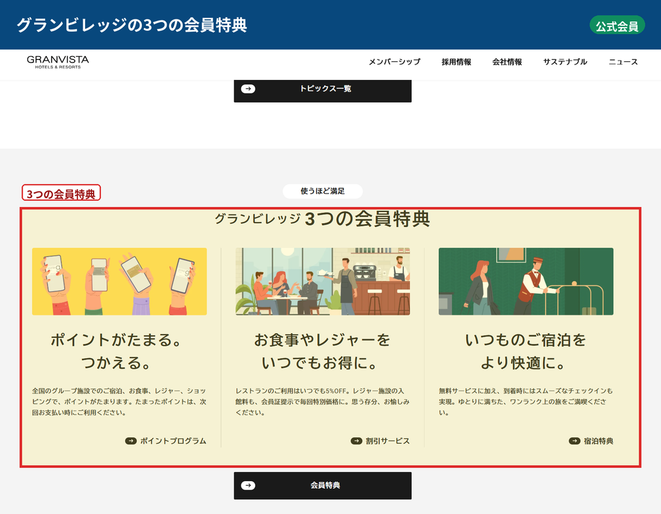
Task: Follow the 宿泊特典 link
Action: [x=598, y=441]
